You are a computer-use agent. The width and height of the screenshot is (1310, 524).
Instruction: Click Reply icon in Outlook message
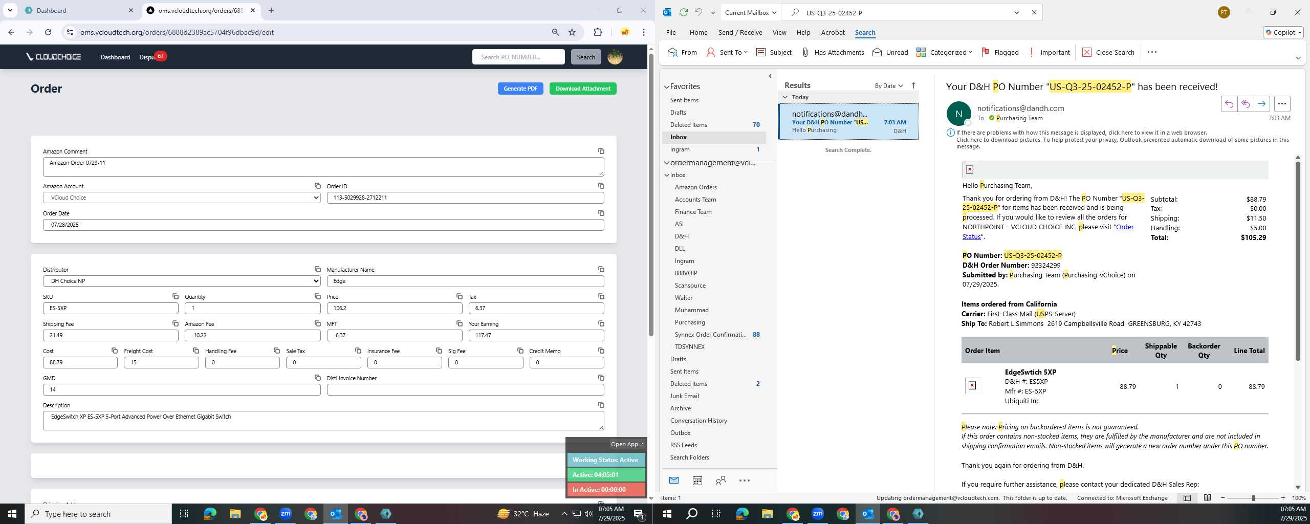pyautogui.click(x=1229, y=104)
